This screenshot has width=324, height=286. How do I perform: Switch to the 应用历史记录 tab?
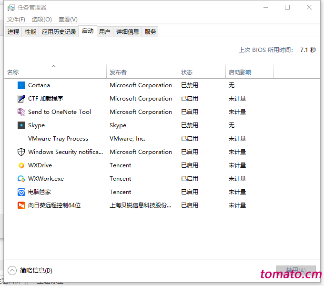tap(59, 31)
